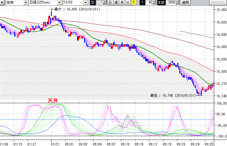Open the 13/03 contract month dropdown
Image resolution: width=227 pixels, height=146 pixels.
pyautogui.click(x=85, y=3)
